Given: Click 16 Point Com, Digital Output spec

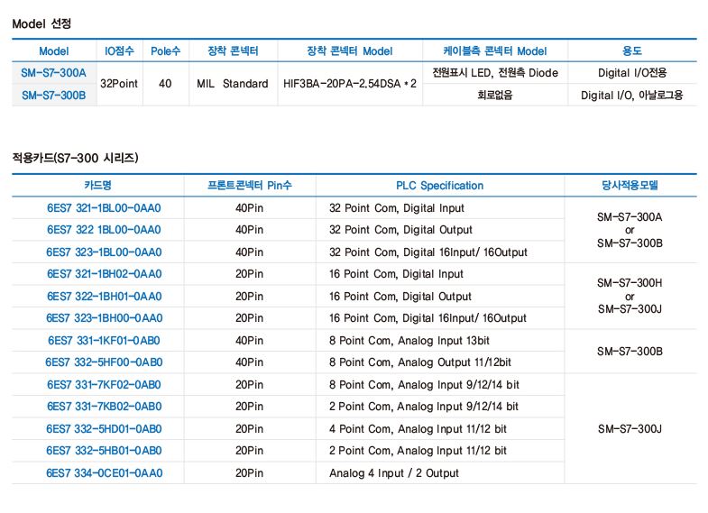Looking at the screenshot, I should tap(400, 297).
